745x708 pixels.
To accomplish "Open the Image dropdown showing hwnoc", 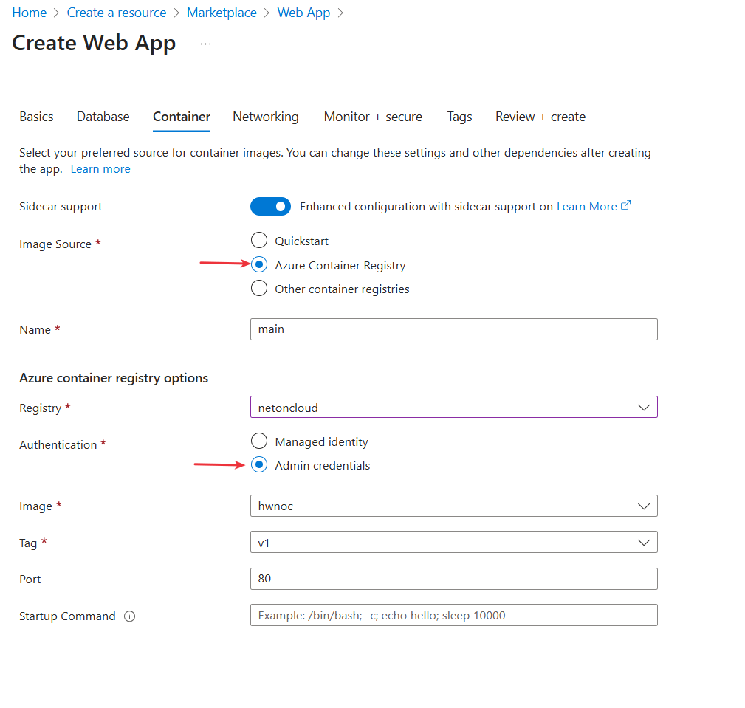I will (453, 506).
